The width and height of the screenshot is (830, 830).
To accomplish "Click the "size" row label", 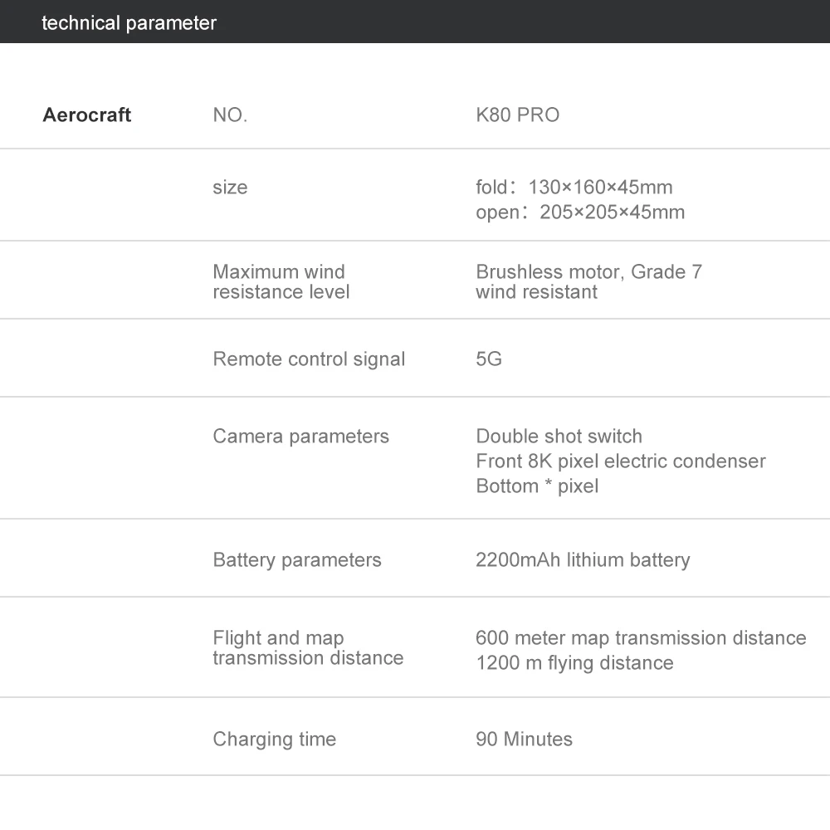I will tap(230, 187).
